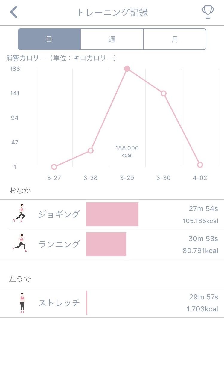The width and height of the screenshot is (224, 387).
Task: Tap the highlighted 3-29 peak point
Action: [x=127, y=69]
